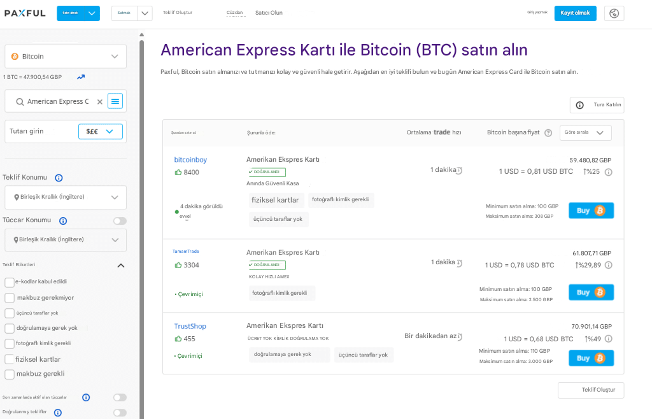This screenshot has height=419, width=652.
Task: Check the e-kodlar kabul edildi box
Action: [9, 282]
